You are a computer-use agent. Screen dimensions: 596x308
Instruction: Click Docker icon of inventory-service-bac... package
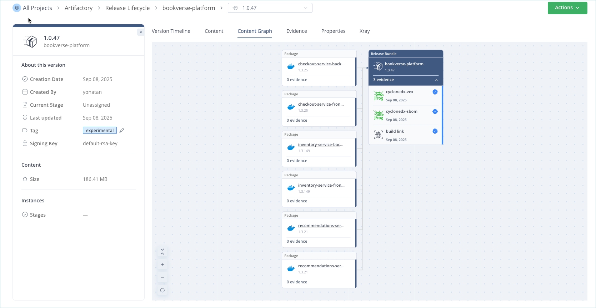[291, 147]
